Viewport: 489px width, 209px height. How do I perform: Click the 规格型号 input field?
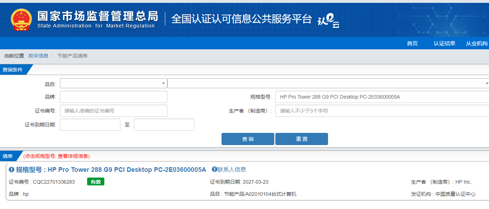tap(382, 97)
